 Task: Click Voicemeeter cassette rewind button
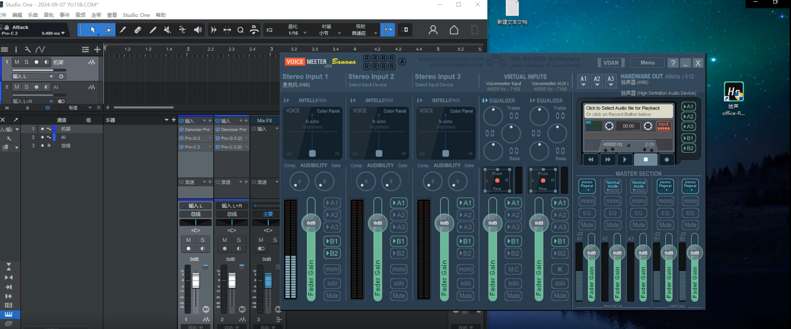(591, 160)
